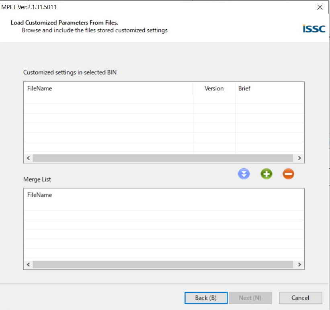Click right scroll arrow of Merge List
Image resolution: width=330 pixels, height=310 pixels.
click(x=299, y=264)
